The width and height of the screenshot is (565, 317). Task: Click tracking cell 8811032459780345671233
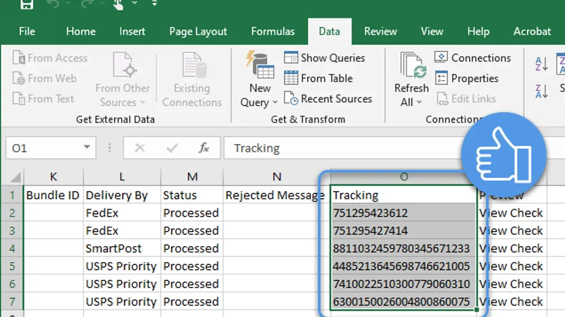click(404, 248)
